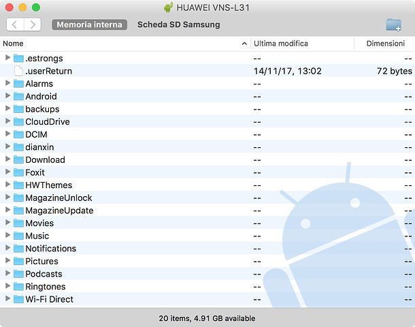Expand the Android folder
Viewport: 415px width, 327px height.
click(x=7, y=95)
